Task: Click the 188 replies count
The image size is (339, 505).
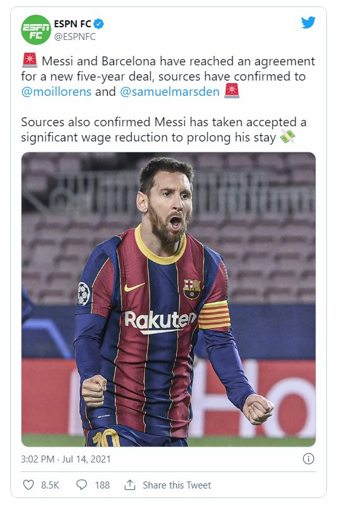Action: [102, 485]
